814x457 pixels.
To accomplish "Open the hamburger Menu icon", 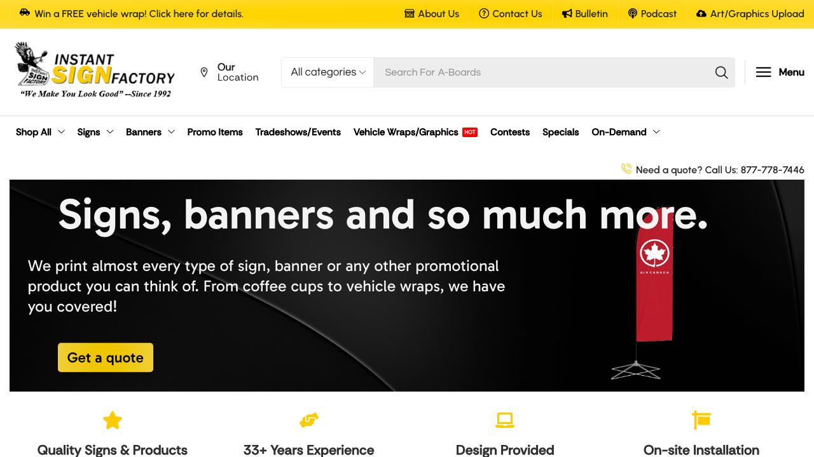I will 763,72.
